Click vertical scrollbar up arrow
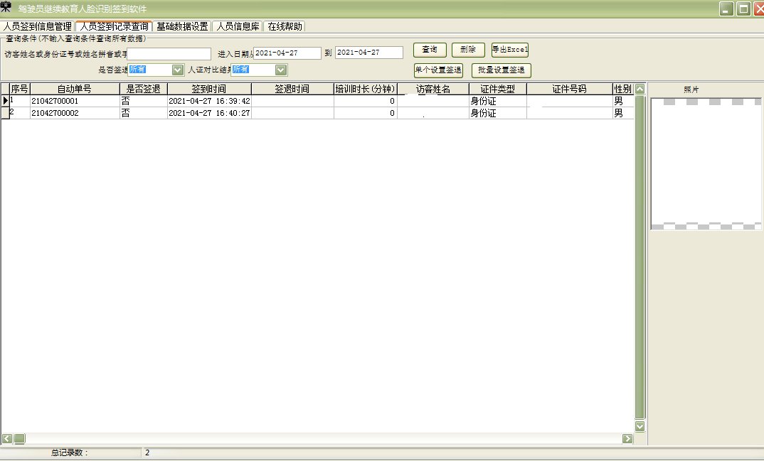 (x=640, y=89)
